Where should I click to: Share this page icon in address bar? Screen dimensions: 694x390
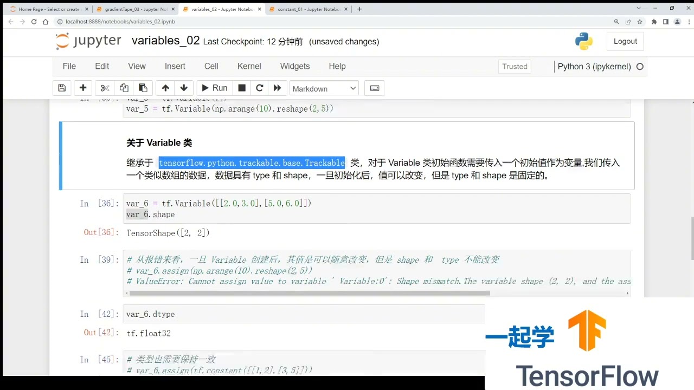628,22
